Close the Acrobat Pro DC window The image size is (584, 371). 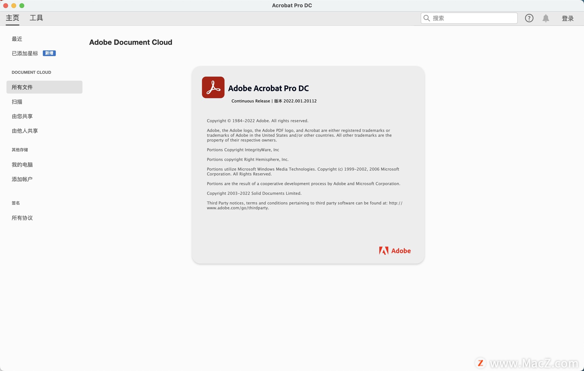click(5, 5)
